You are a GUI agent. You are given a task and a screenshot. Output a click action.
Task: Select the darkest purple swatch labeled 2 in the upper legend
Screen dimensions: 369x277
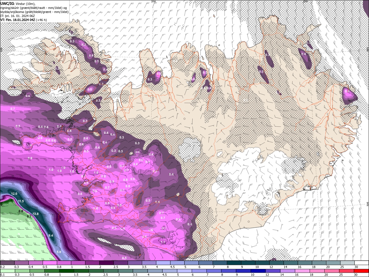click(x=107, y=263)
